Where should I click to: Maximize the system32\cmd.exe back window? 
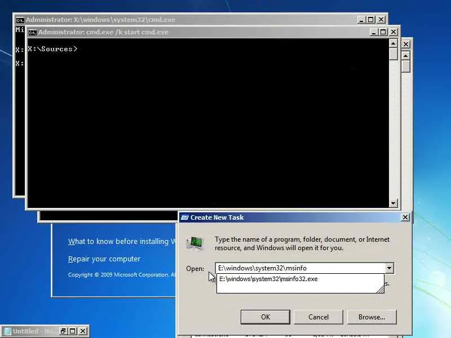point(371,20)
